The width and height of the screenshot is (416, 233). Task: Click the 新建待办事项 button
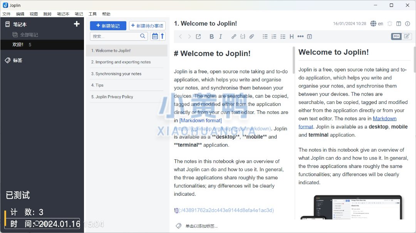pos(147,26)
